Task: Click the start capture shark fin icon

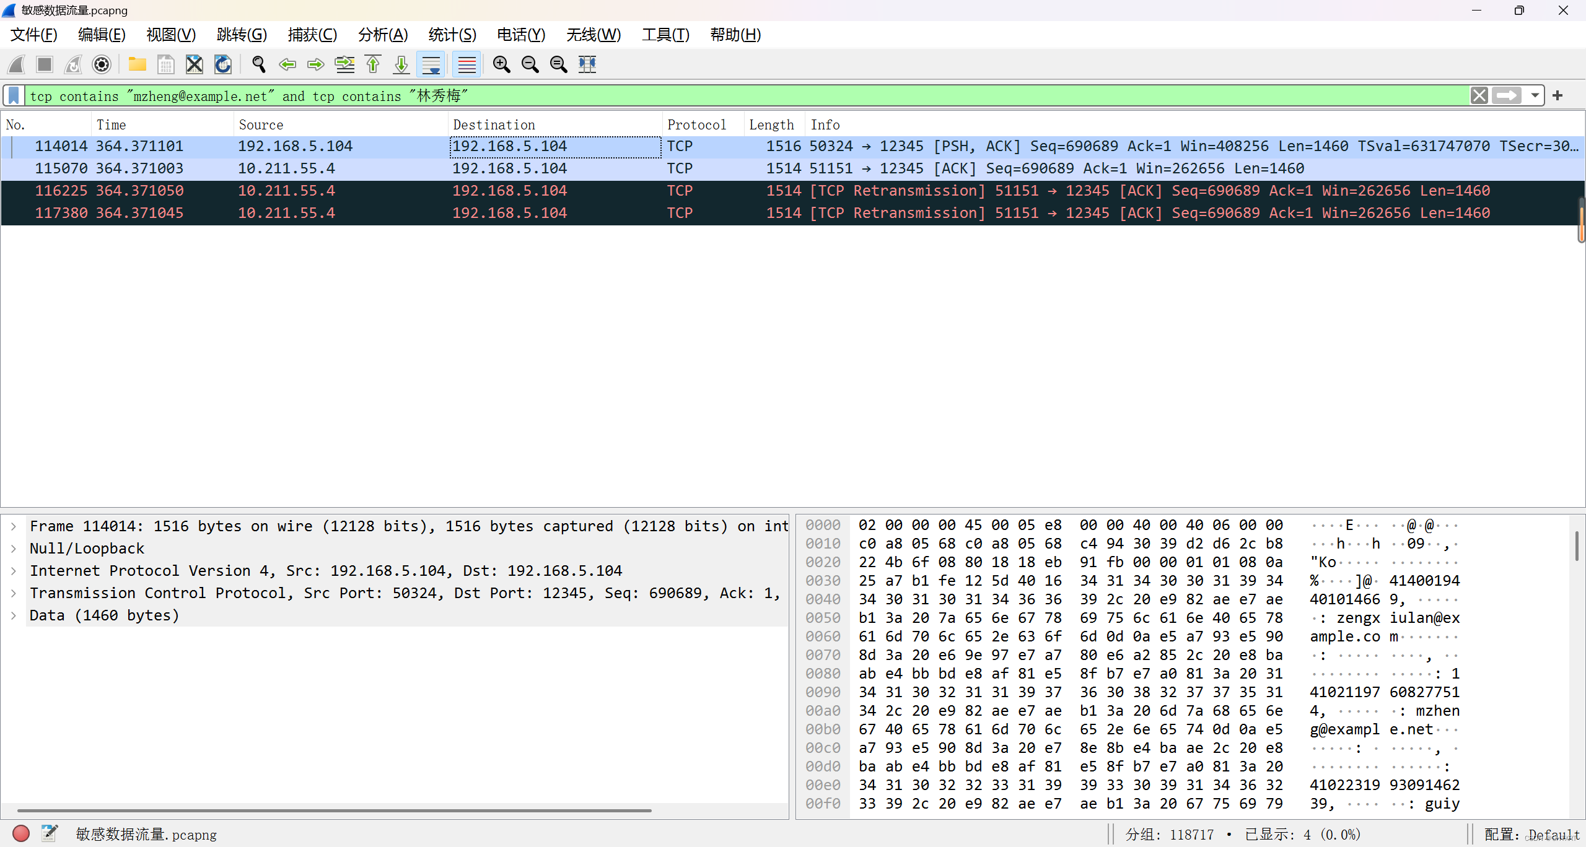Action: tap(17, 64)
